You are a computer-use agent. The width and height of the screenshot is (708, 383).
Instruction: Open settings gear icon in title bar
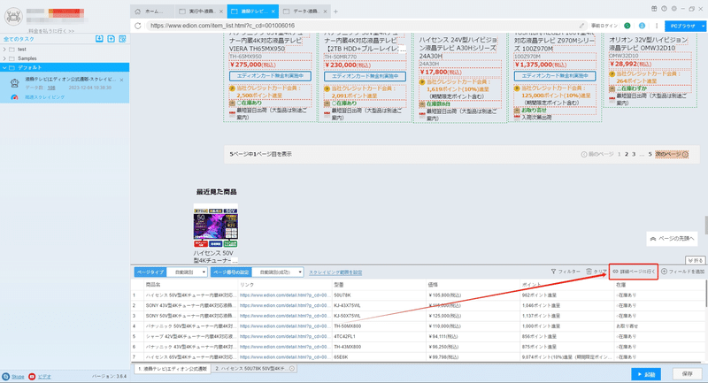pos(674,9)
